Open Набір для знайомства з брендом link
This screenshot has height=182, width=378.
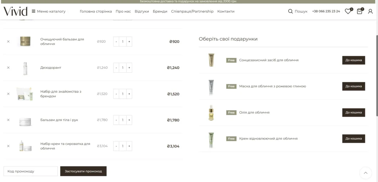[x=61, y=94]
